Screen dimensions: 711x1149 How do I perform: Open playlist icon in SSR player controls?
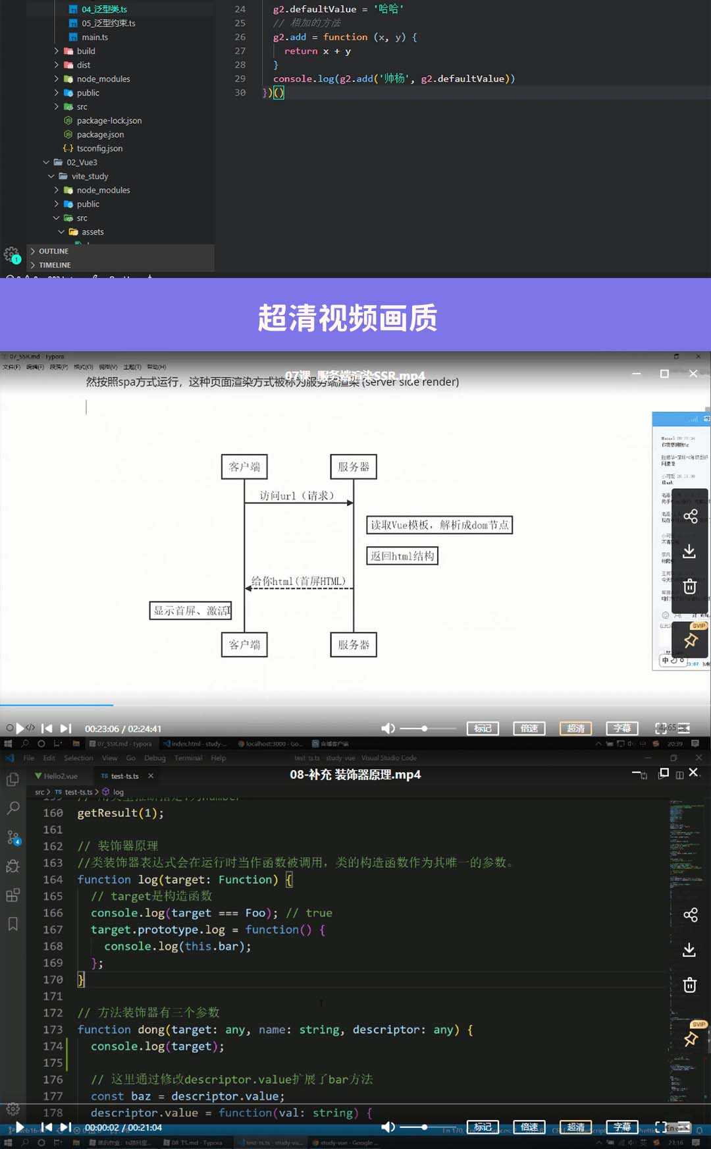coord(684,728)
